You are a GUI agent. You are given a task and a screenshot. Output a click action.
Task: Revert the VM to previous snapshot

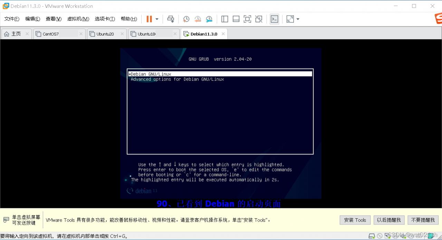[x=198, y=19]
